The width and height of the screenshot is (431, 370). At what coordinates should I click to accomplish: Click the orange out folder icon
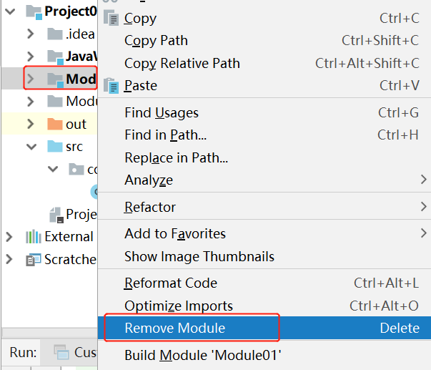coord(55,124)
